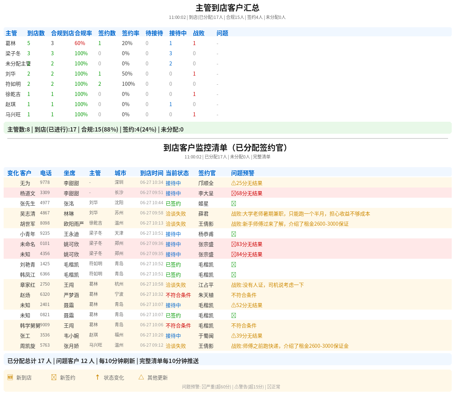Click the green normal icon in 小青年's row
This screenshot has height=407, width=455.
point(234,234)
